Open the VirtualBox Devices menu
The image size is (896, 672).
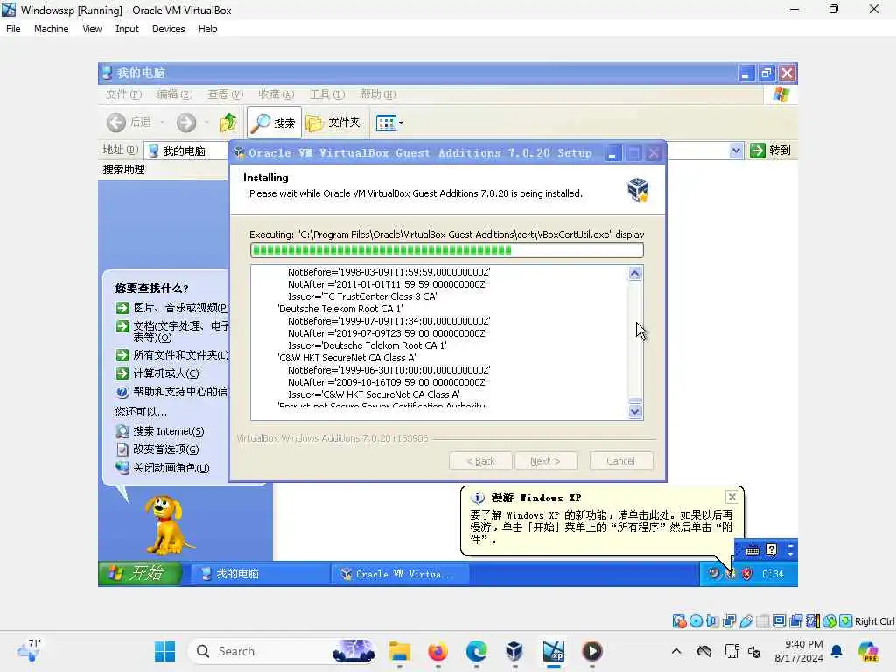pyautogui.click(x=169, y=29)
